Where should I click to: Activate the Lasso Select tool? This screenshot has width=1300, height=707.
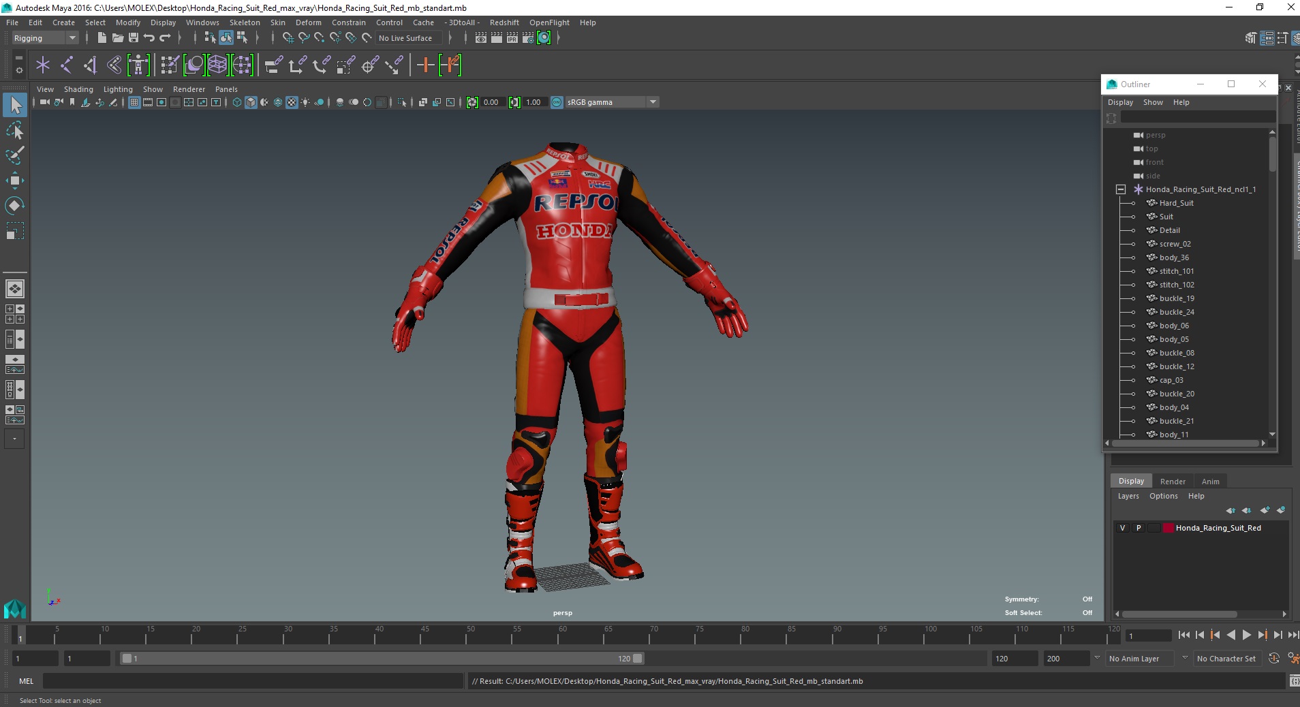[x=15, y=130]
